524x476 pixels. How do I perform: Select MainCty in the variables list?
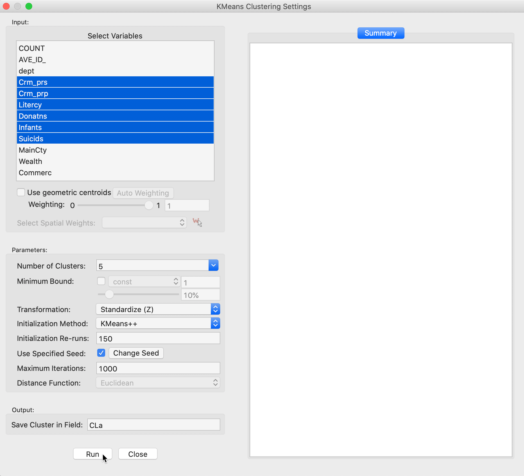(x=115, y=150)
